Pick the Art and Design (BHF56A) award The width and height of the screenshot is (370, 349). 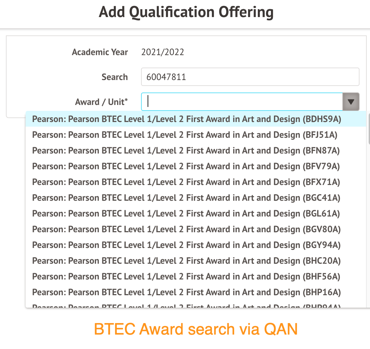click(x=196, y=276)
